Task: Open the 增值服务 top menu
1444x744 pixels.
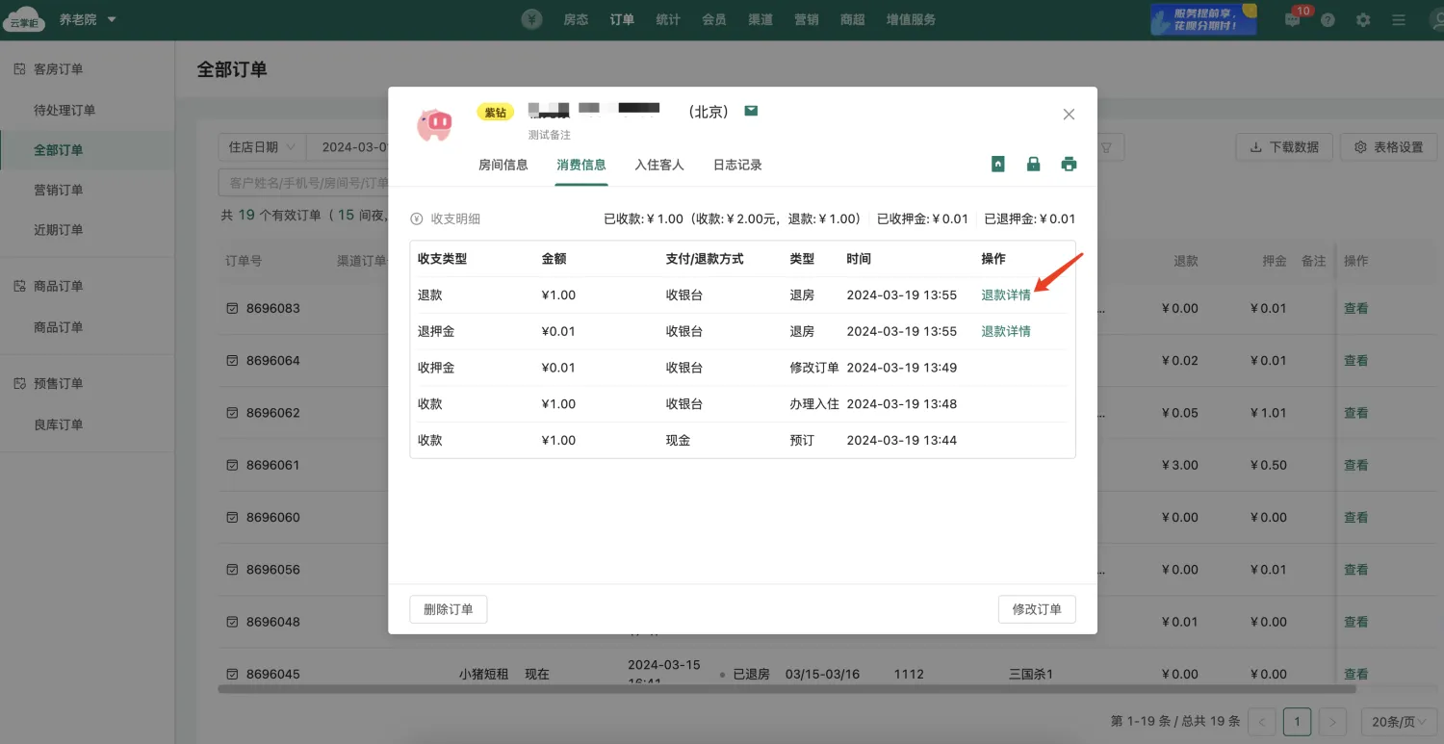Action: click(x=911, y=19)
